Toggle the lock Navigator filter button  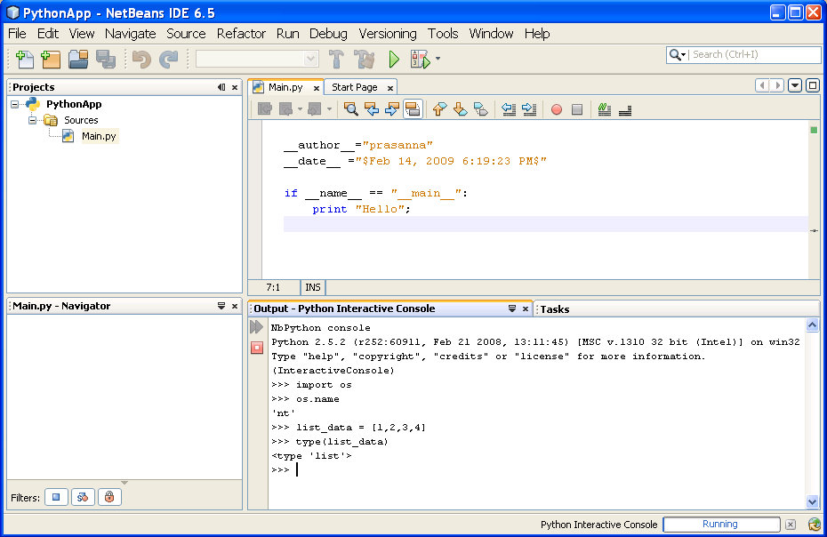pyautogui.click(x=109, y=497)
